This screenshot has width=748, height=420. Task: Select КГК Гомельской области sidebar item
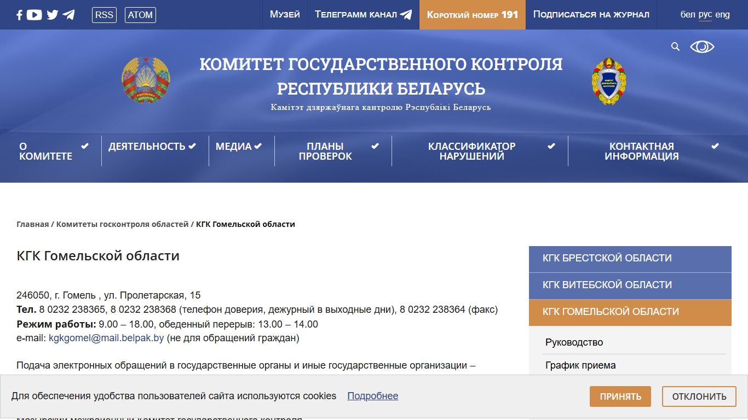click(x=630, y=313)
